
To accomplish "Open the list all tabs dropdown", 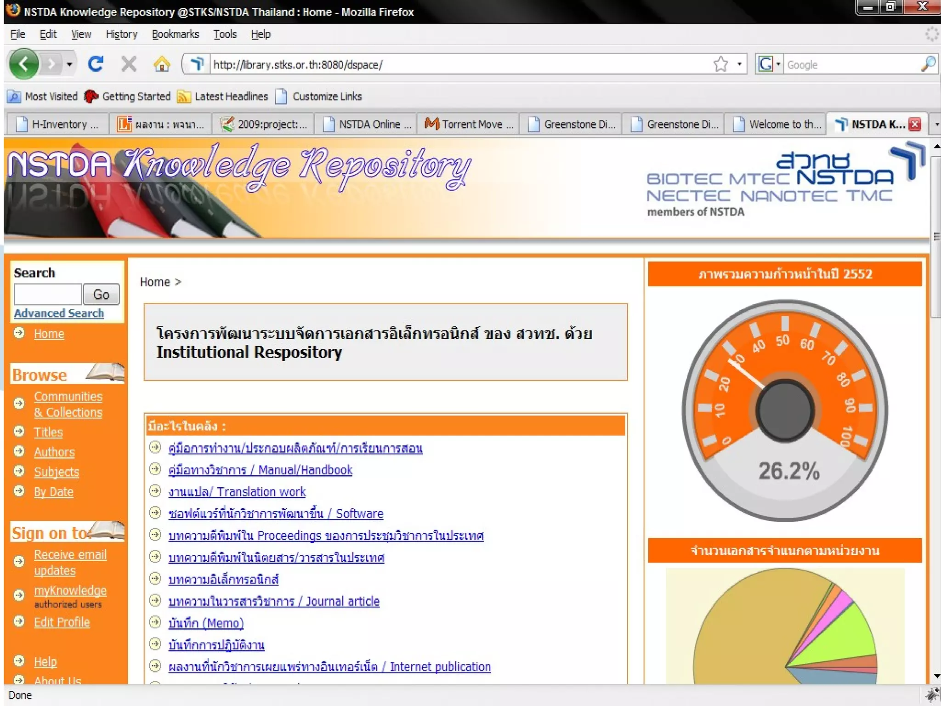I will click(936, 124).
